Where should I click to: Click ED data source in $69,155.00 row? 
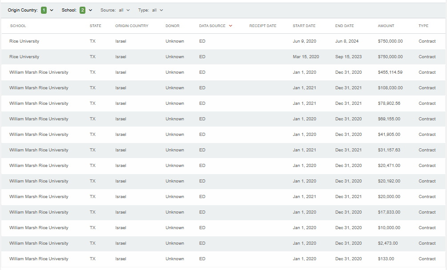tap(202, 119)
